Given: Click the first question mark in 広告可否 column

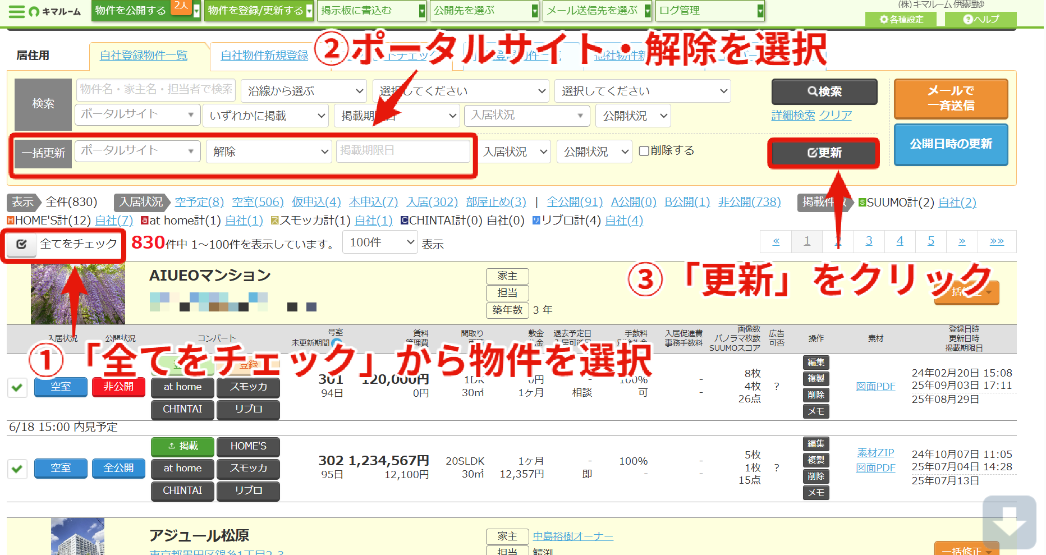Looking at the screenshot, I should (777, 387).
